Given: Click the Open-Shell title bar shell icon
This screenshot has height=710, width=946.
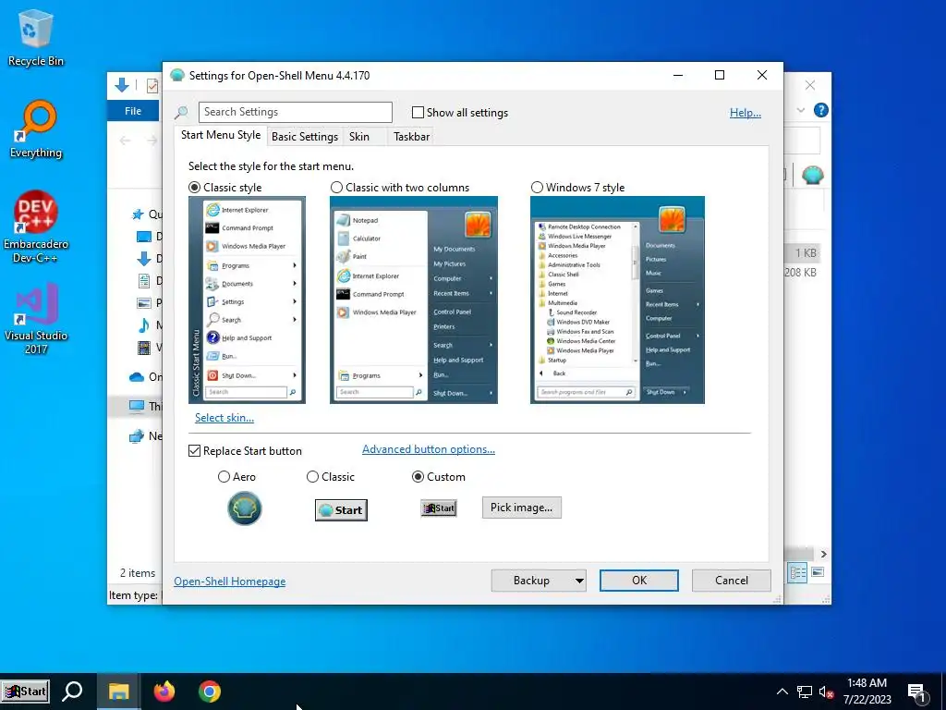Looking at the screenshot, I should 176,76.
